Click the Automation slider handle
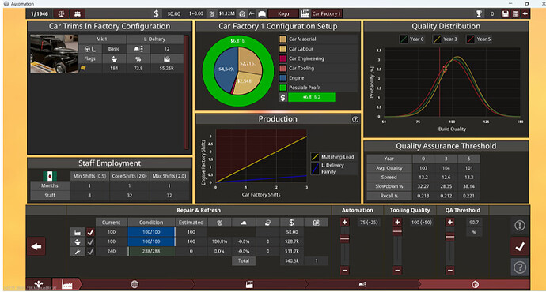Screen dimensions: 546x292 345,238
